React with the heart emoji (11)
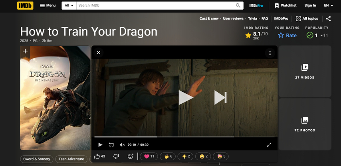The height and width of the screenshot is (166, 341). 149,156
